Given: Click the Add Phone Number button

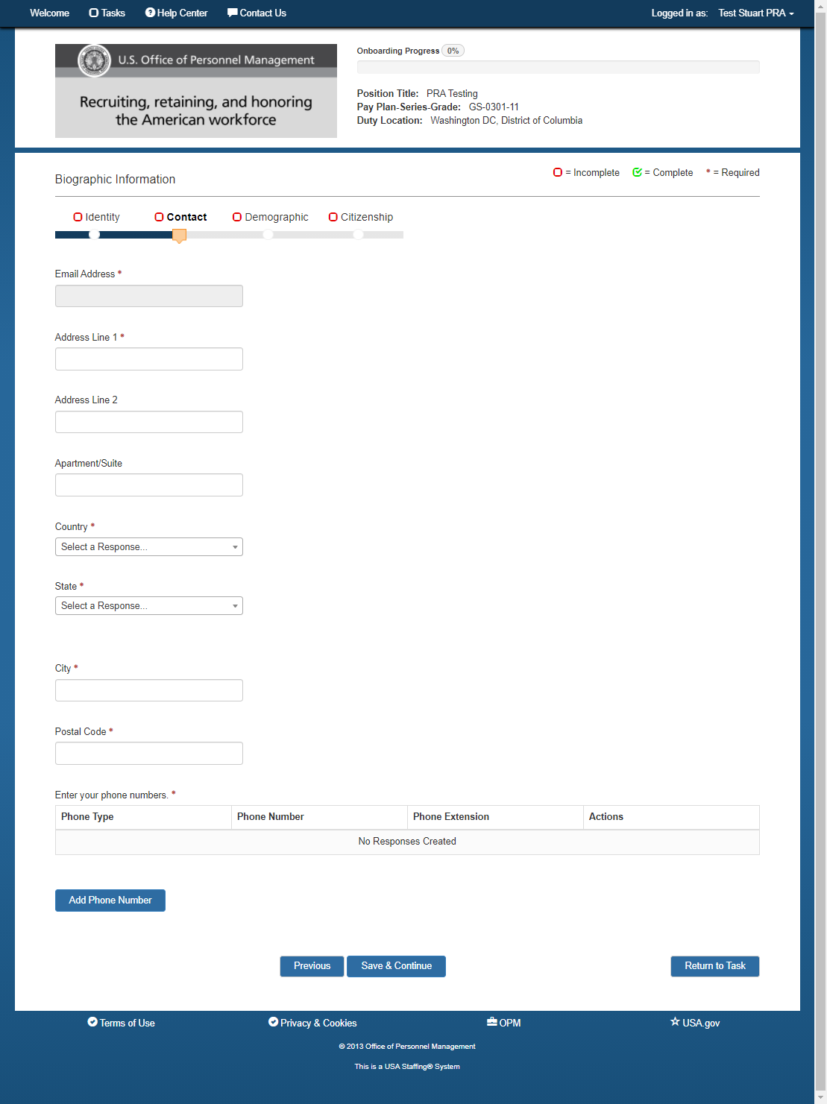Looking at the screenshot, I should pos(110,900).
